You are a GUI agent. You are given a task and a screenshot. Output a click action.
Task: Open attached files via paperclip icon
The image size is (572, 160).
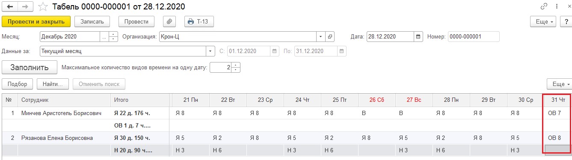point(169,21)
